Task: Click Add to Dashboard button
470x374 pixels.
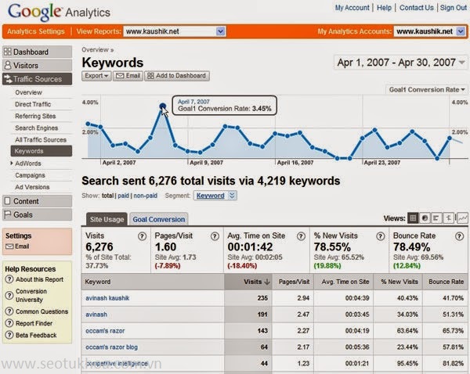Action: (177, 76)
